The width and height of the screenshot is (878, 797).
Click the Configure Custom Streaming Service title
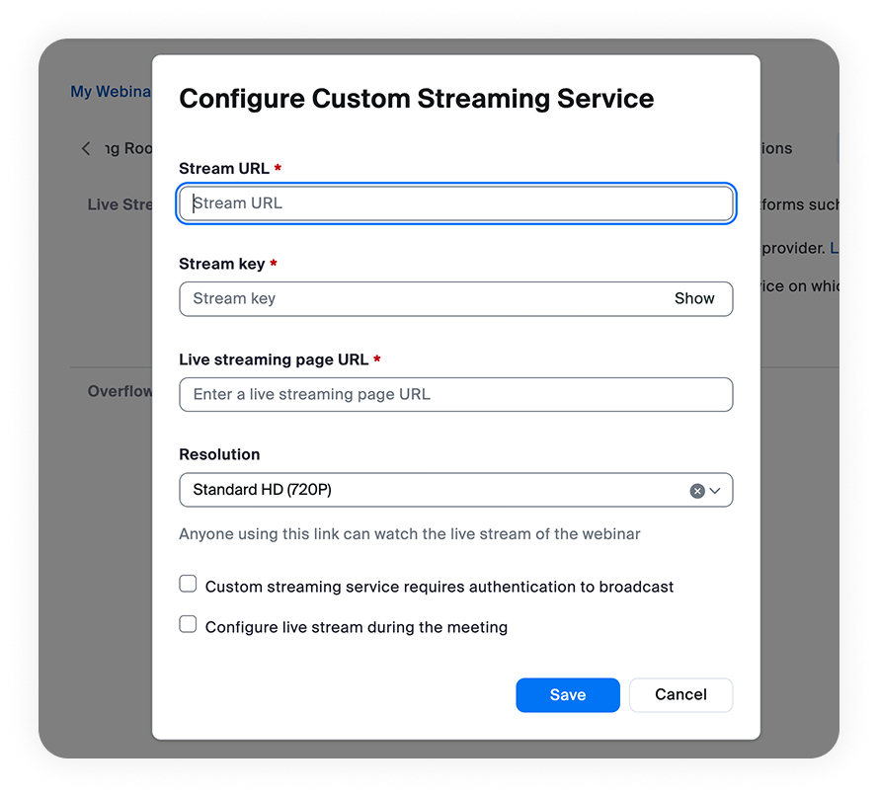pos(416,99)
